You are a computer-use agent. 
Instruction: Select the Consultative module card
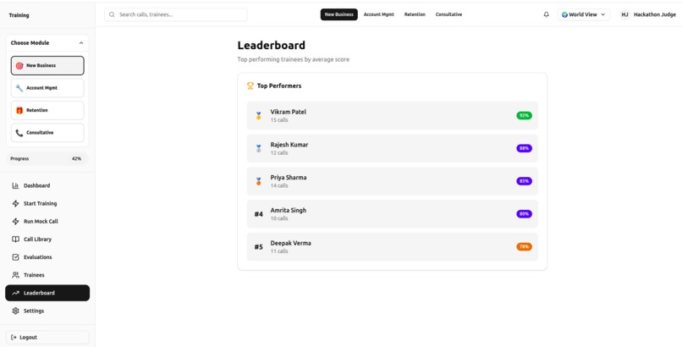[47, 133]
